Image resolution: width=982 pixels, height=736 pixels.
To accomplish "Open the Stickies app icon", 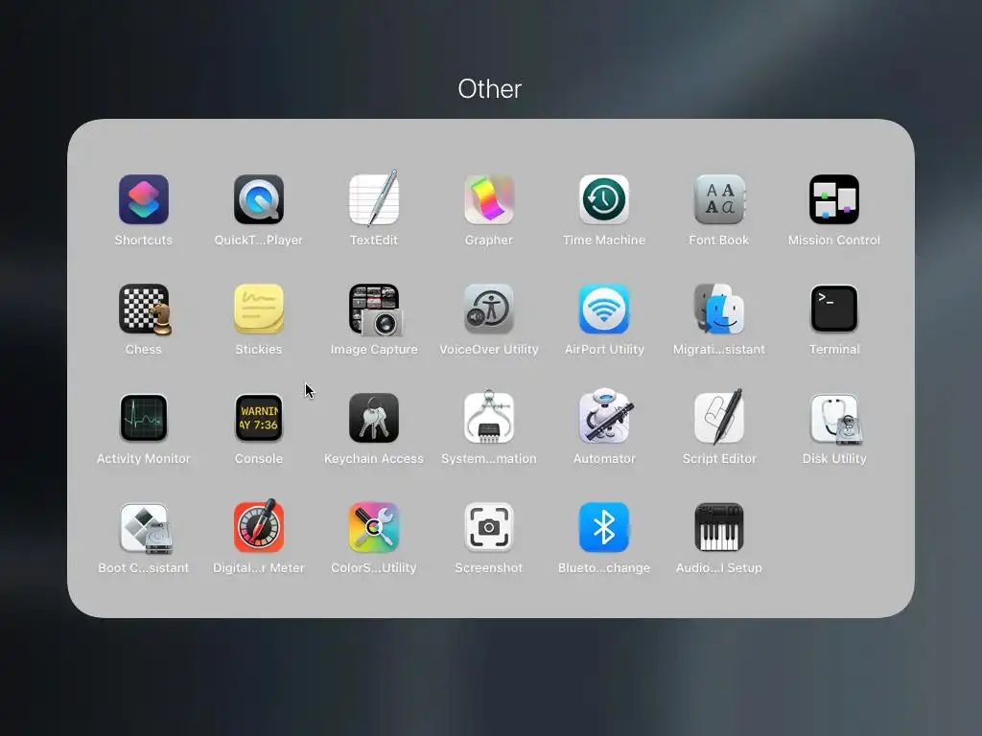I will 259,310.
